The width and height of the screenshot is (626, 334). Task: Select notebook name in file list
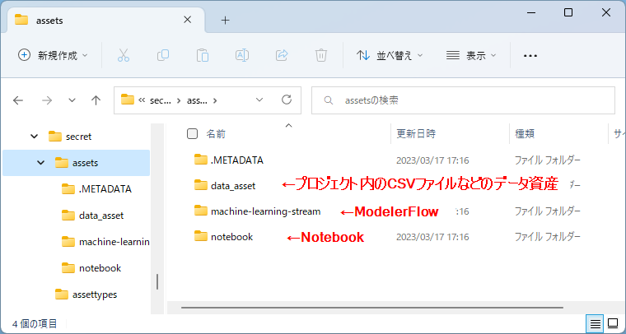point(232,237)
